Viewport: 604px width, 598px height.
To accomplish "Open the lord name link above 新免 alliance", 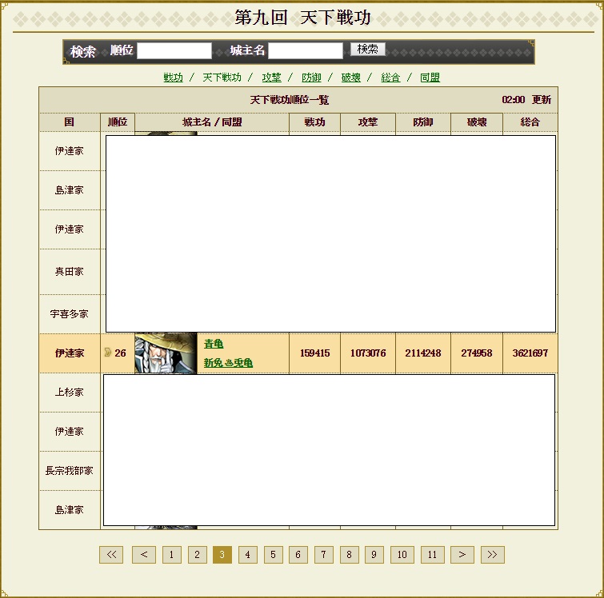I will point(214,344).
